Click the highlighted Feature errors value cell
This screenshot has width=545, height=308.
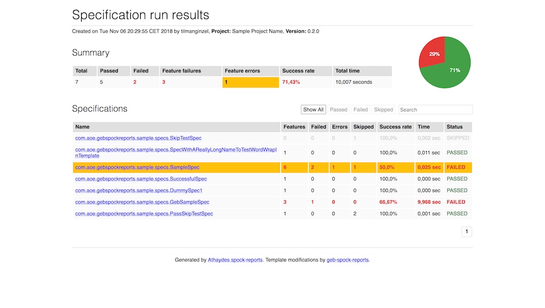(x=250, y=82)
